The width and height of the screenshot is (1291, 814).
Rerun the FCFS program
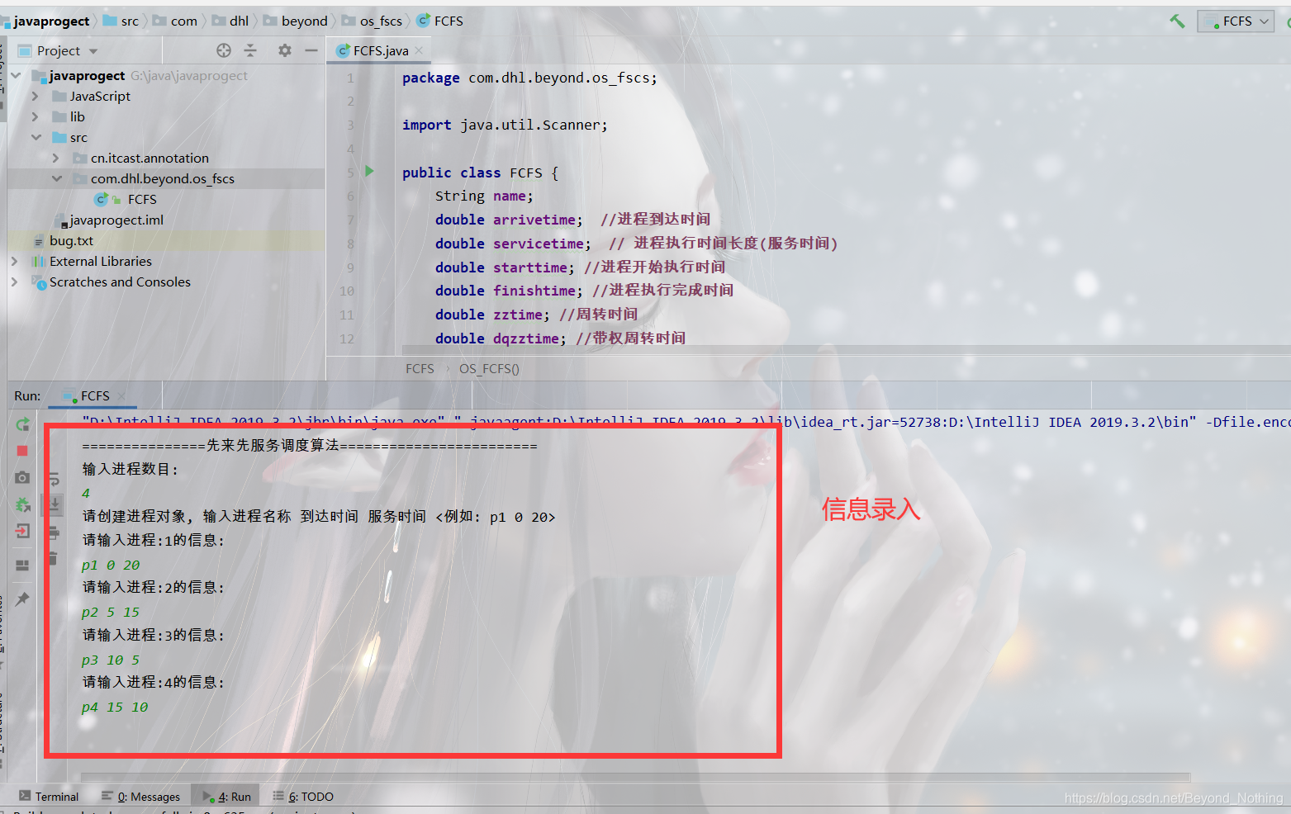22,424
